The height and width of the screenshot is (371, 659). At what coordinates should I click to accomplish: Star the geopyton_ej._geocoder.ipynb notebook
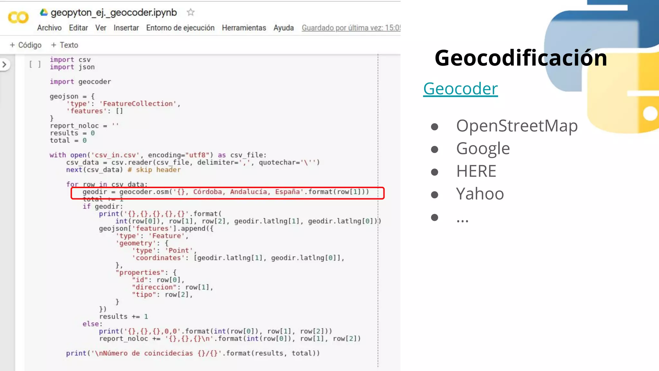[x=190, y=12]
